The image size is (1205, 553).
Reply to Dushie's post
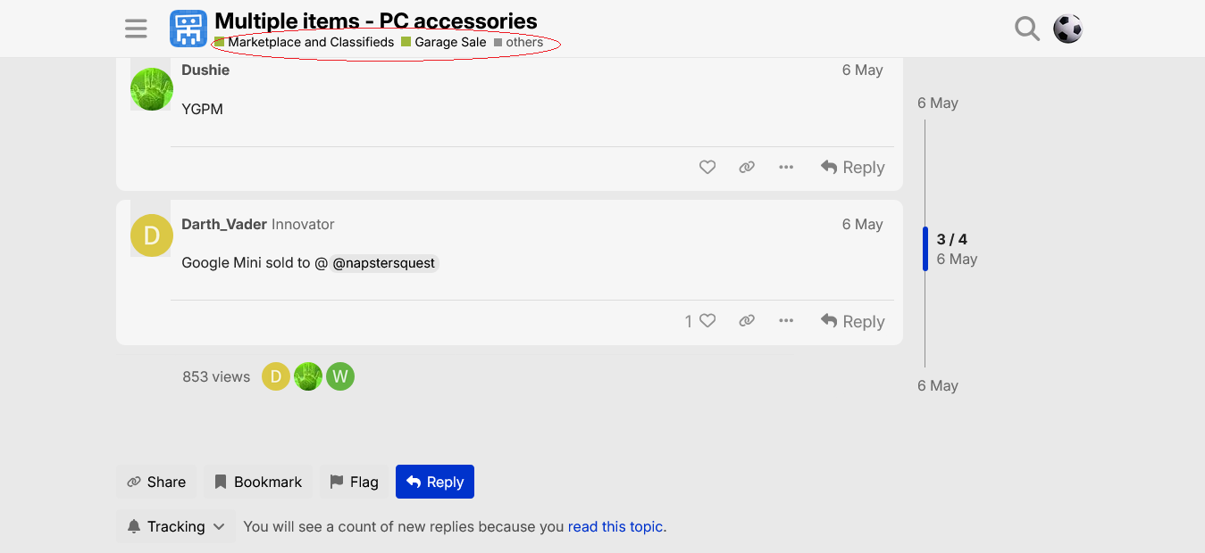(x=852, y=167)
